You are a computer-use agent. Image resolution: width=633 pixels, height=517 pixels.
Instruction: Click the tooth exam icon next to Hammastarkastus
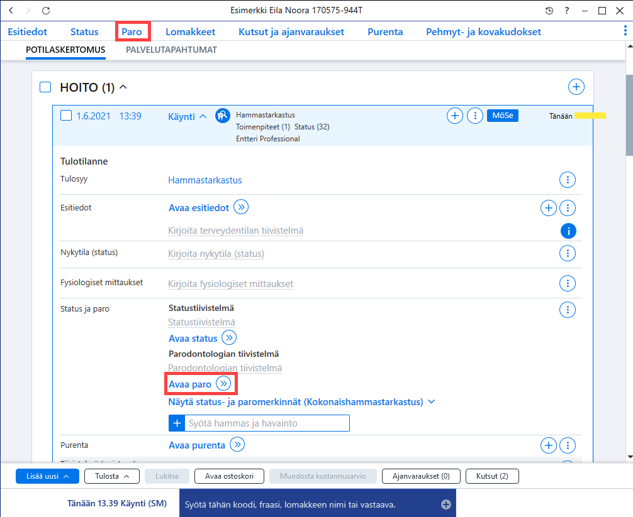pos(223,116)
